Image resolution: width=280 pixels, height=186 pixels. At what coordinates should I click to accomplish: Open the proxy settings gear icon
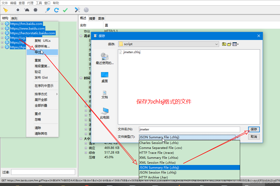pyautogui.click(x=86, y=10)
